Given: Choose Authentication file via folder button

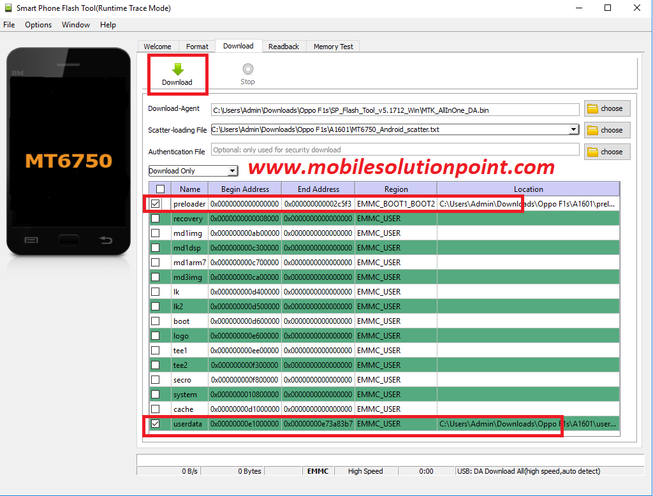Looking at the screenshot, I should point(607,152).
